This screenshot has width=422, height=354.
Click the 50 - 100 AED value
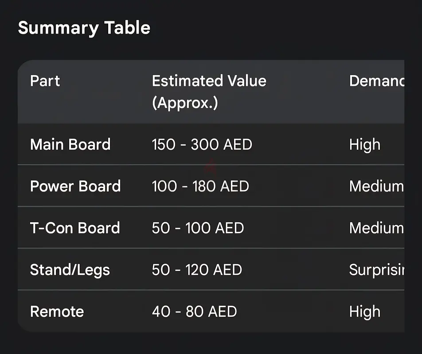[198, 228]
